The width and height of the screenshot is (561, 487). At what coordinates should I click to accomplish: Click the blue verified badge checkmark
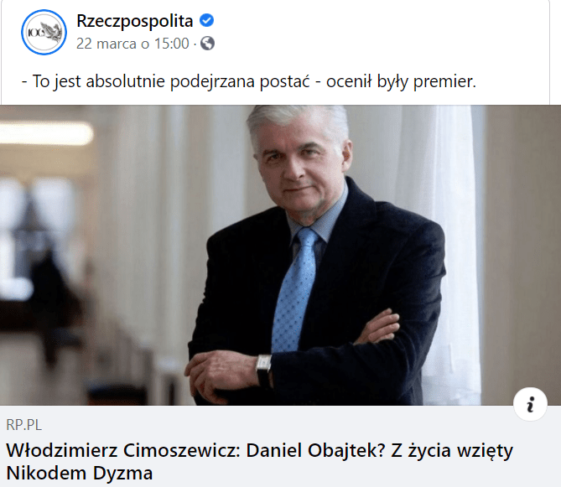click(x=206, y=20)
